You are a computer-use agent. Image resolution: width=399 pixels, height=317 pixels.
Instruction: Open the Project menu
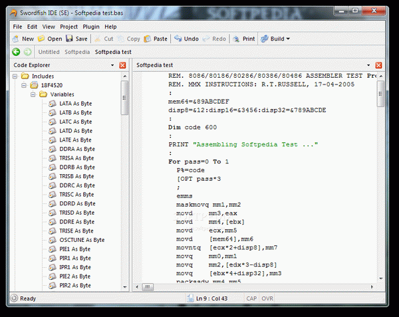click(68, 27)
